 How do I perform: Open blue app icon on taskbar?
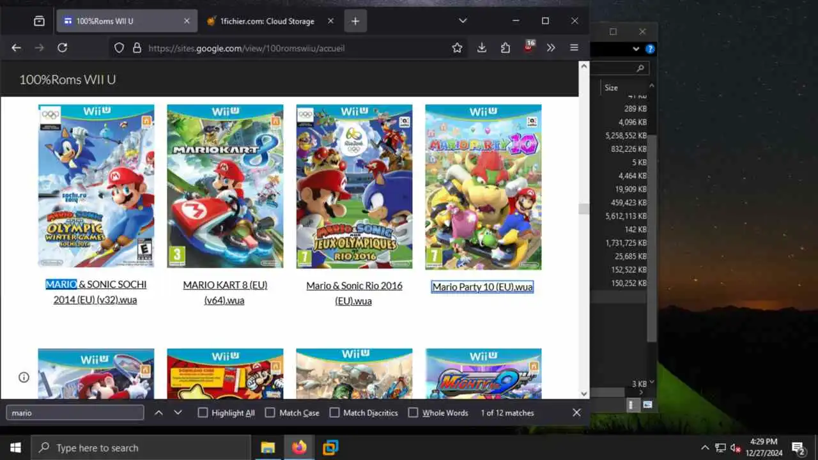point(330,447)
